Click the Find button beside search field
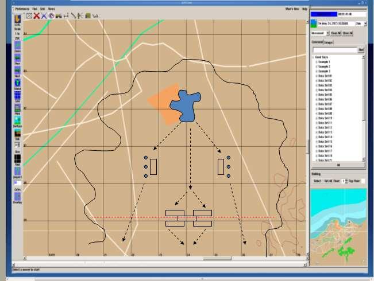The image size is (374, 281). click(x=361, y=50)
